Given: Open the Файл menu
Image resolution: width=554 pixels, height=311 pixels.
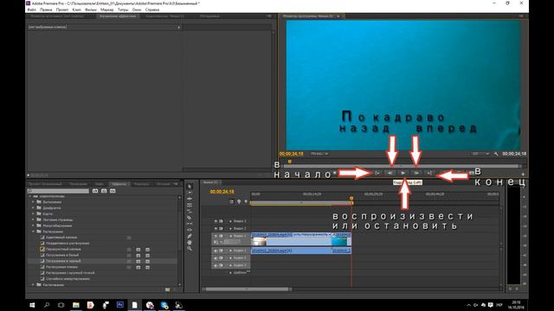Looking at the screenshot, I should [x=31, y=10].
